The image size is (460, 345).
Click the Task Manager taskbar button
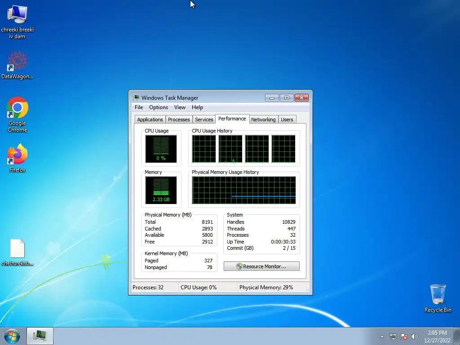coord(40,336)
